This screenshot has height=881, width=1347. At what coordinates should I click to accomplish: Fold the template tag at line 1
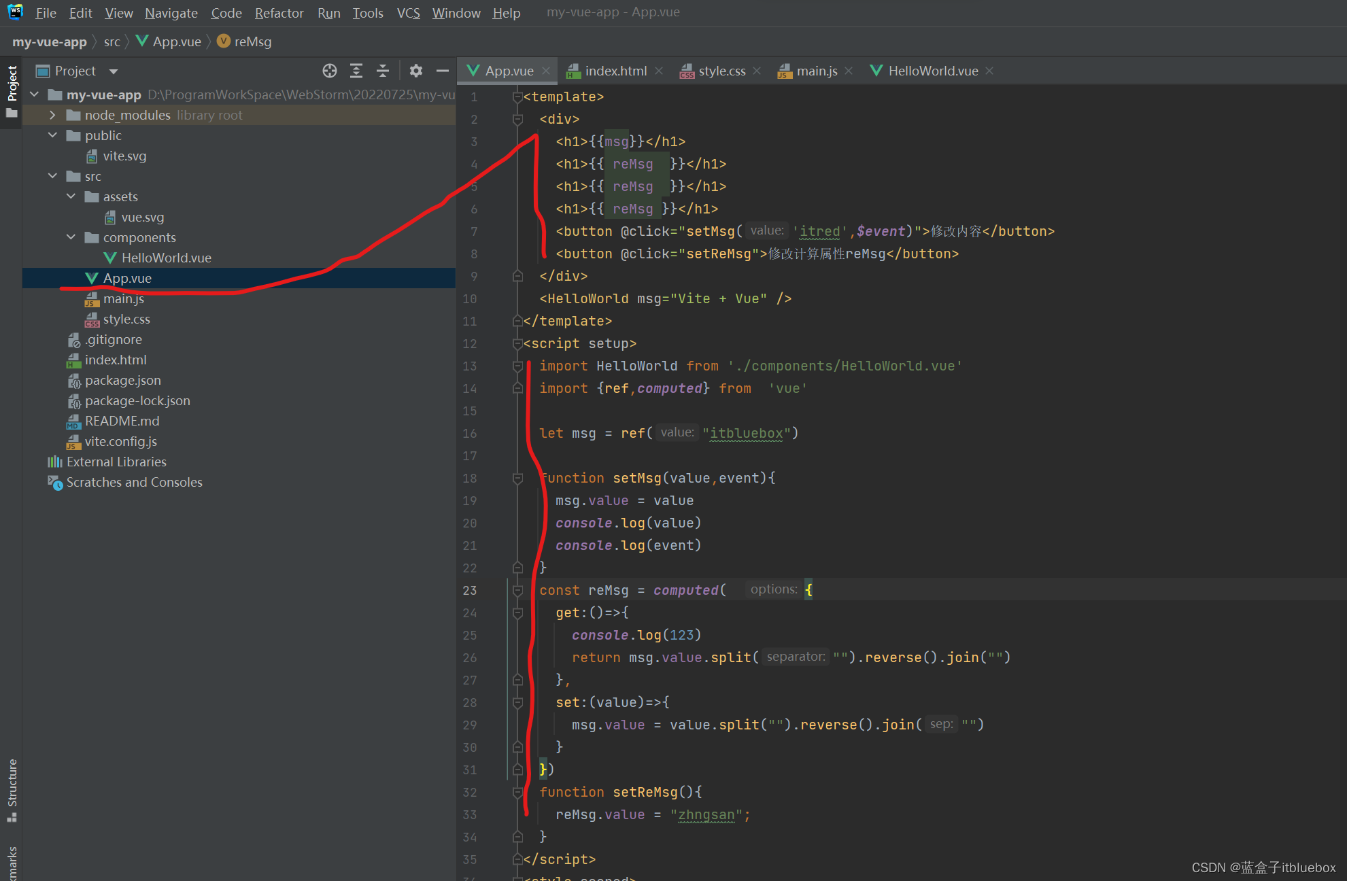[517, 97]
